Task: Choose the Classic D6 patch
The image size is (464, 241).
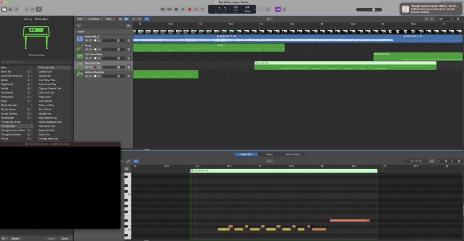Action: (x=45, y=76)
